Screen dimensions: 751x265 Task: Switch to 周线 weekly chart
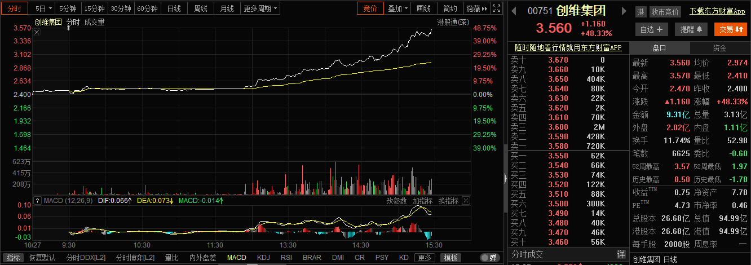coord(201,8)
